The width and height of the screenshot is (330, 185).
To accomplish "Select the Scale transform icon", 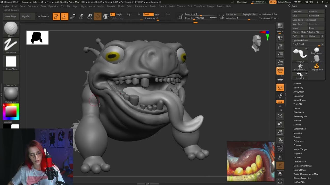I will (81, 16).
